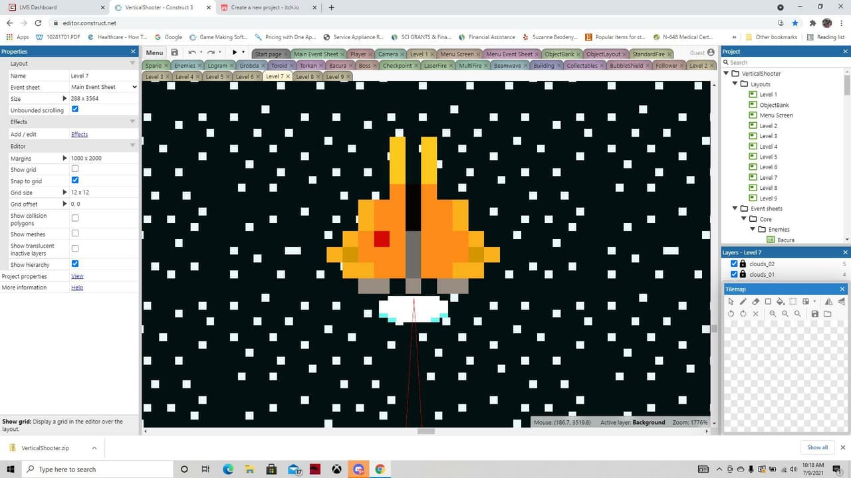Viewport: 851px width, 478px height.
Task: Collapse the Layouts folder in the Project tree
Action: [x=735, y=84]
